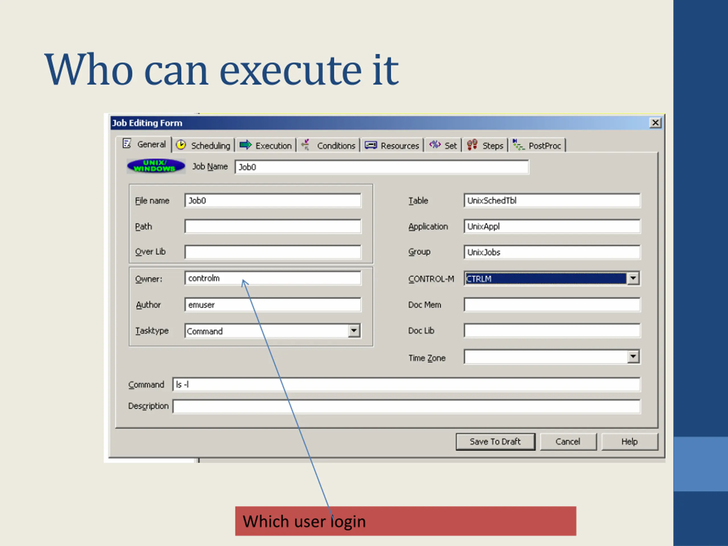Viewport: 728px width, 546px height.
Task: Click the Doc Mem field
Action: [552, 305]
